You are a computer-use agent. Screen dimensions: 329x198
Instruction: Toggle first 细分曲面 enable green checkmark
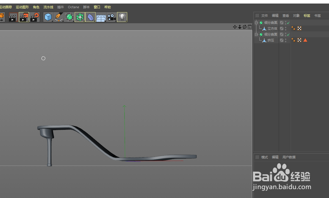point(288,23)
